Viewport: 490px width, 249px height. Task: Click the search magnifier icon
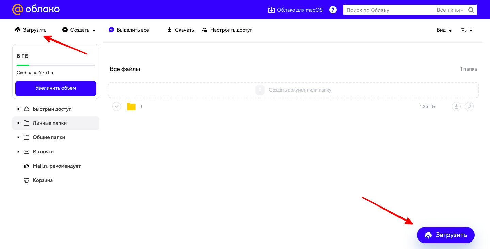point(471,10)
